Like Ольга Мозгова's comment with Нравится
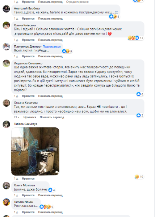Image resolution: width=155 pixels, height=217 pixels. pos(28,195)
